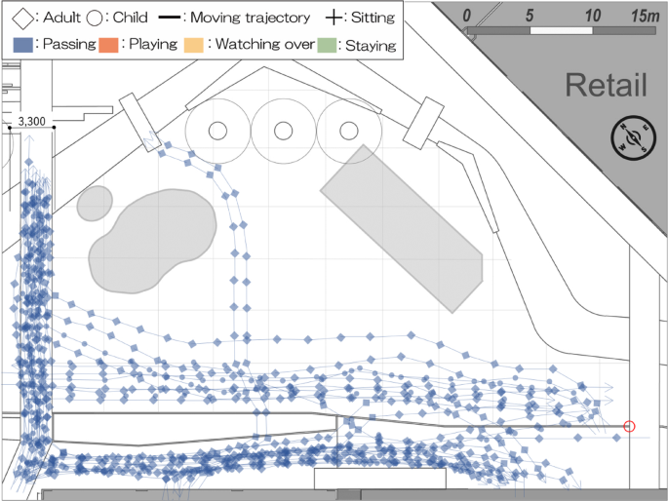Click the white segment of the scale bar

[x=561, y=31]
